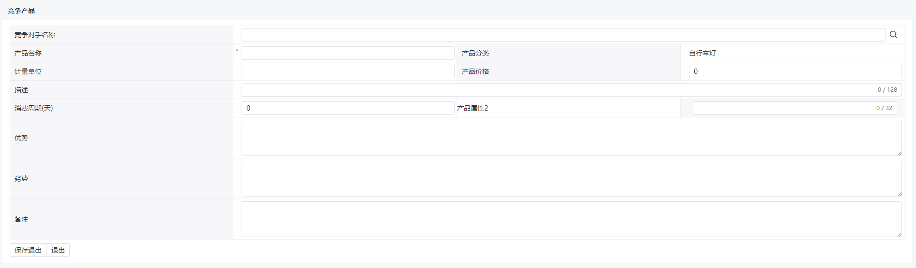Grab the resize handle of 优势 textarea
The width and height of the screenshot is (916, 268).
tap(899, 154)
